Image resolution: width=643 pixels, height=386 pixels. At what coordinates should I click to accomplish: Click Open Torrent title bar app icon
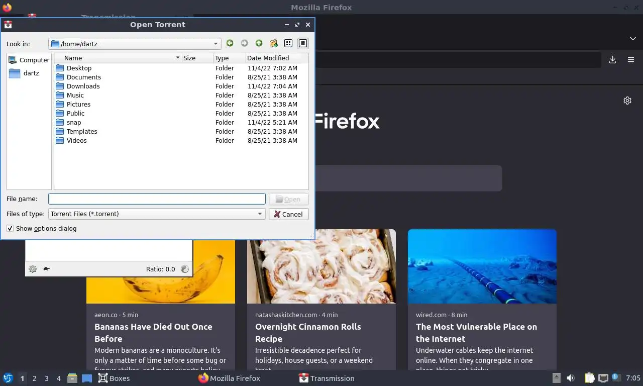click(8, 25)
